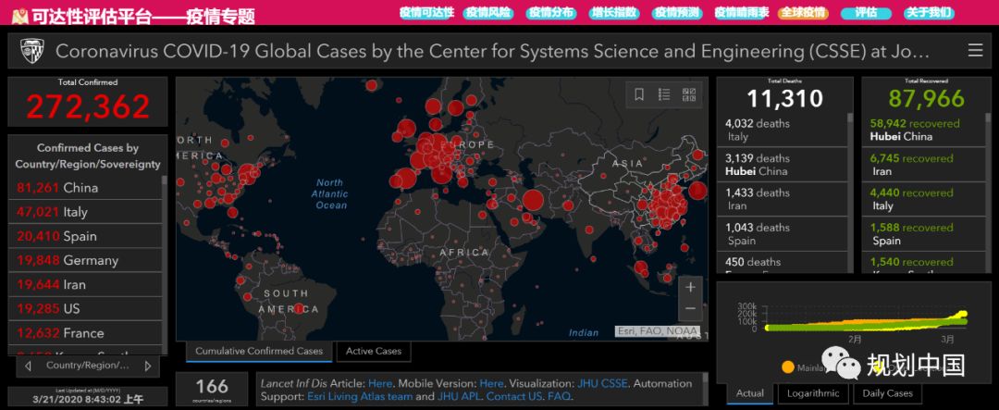Select the 19,848 Germany row
The width and height of the screenshot is (999, 410).
(85, 261)
